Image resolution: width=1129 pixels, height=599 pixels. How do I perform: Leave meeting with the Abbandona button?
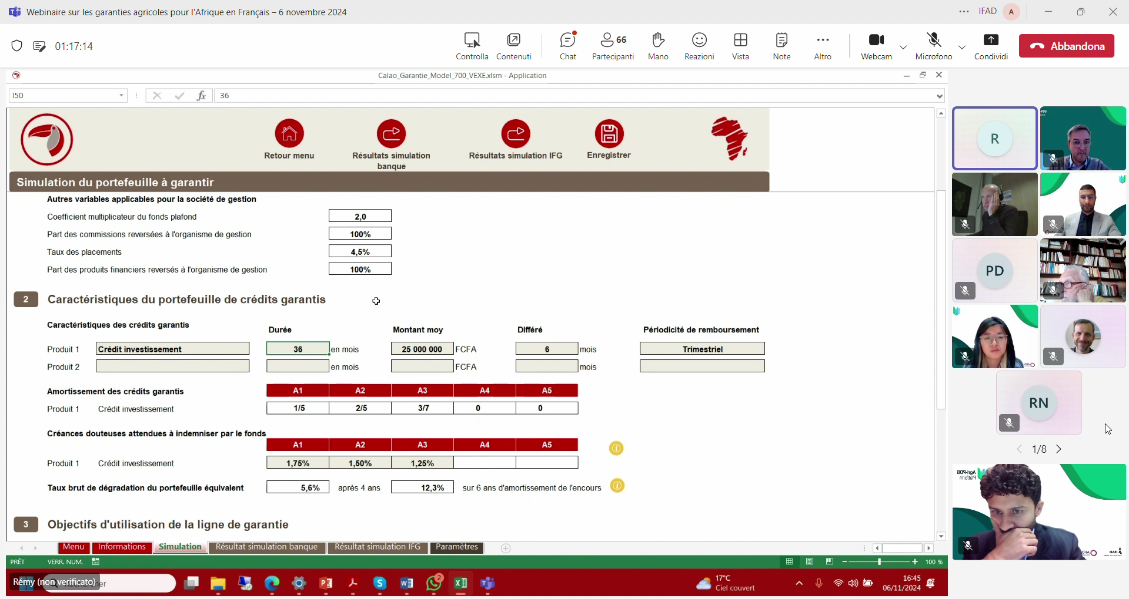[1067, 46]
